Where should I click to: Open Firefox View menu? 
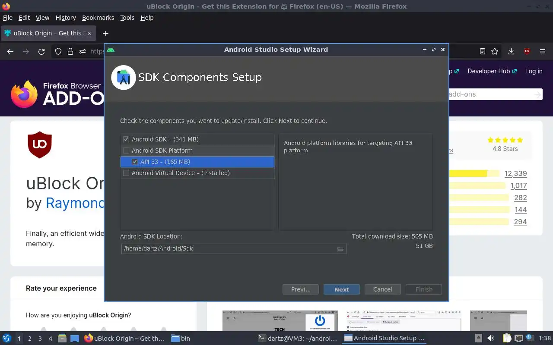pos(42,18)
